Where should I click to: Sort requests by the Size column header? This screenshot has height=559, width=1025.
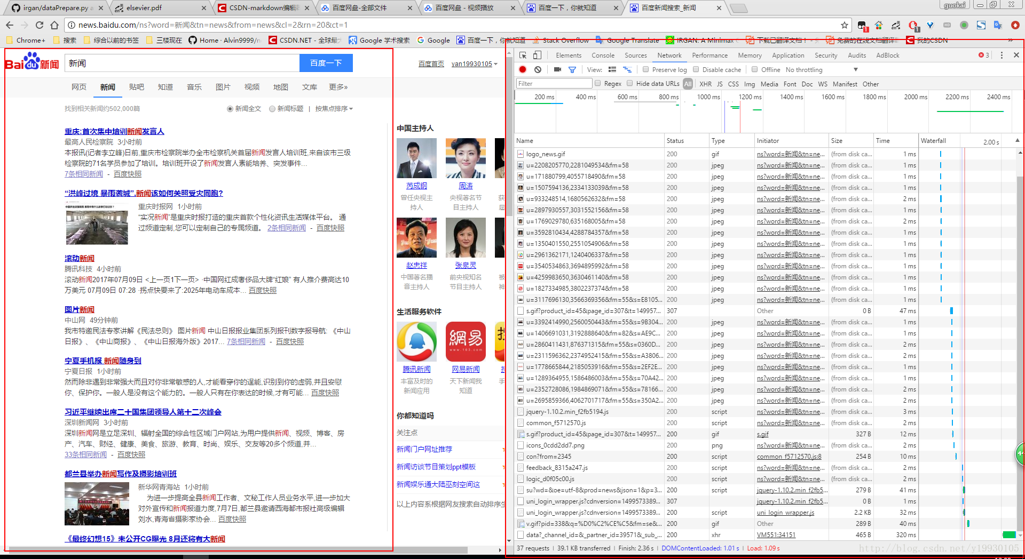click(850, 141)
